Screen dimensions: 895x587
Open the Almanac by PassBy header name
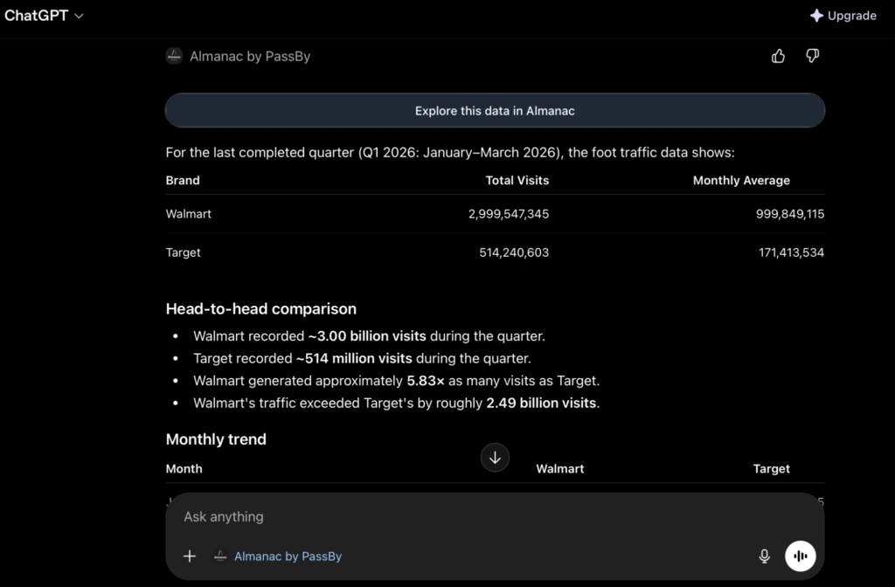click(250, 56)
